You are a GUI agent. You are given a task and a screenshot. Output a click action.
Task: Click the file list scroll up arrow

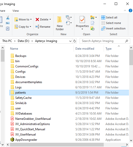tap(131, 48)
